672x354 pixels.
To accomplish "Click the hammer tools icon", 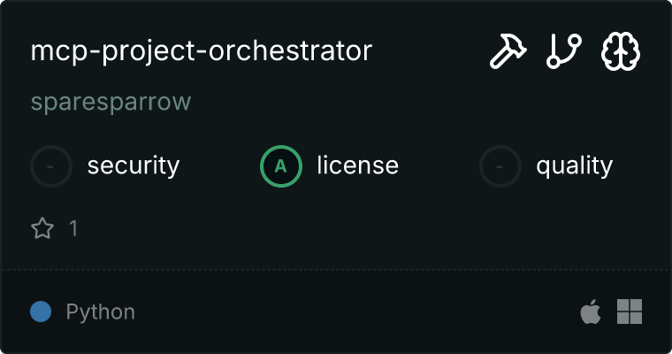I will click(508, 52).
